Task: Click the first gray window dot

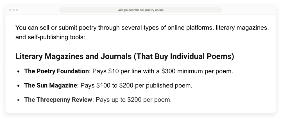Action: [10, 10]
